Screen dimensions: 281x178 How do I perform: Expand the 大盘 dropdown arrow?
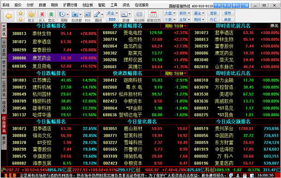click(x=174, y=13)
